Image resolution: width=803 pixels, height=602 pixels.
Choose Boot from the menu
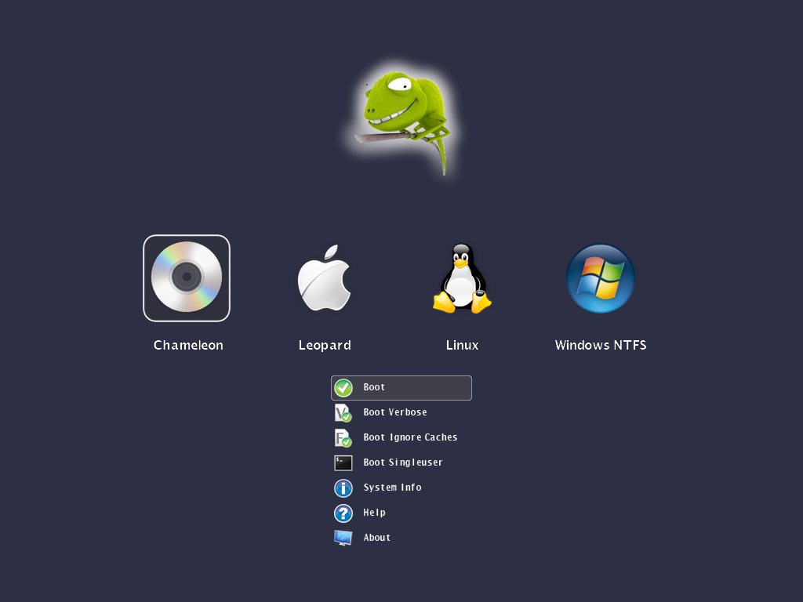(401, 388)
